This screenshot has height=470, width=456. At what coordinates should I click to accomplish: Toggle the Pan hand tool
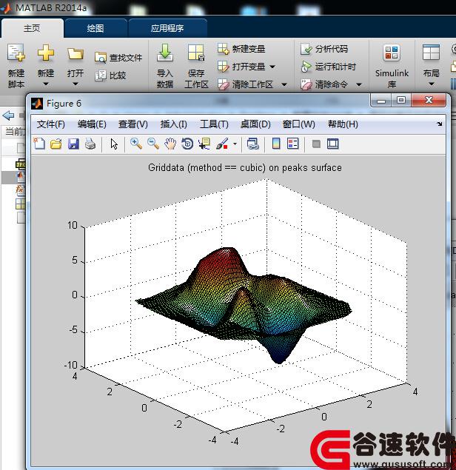[170, 144]
